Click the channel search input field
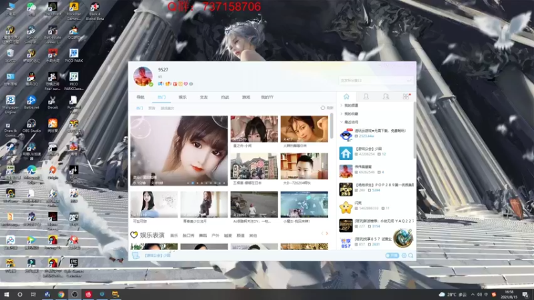The height and width of the screenshot is (300, 534). coord(376,80)
